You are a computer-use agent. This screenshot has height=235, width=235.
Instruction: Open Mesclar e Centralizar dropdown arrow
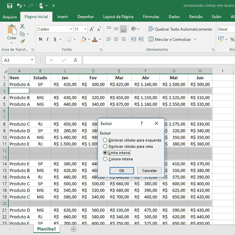(x=195, y=39)
